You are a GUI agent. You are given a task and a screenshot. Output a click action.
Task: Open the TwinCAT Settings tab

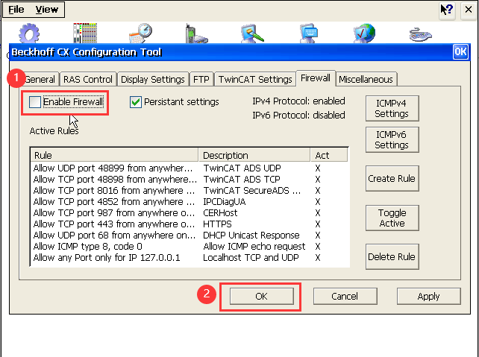click(255, 79)
